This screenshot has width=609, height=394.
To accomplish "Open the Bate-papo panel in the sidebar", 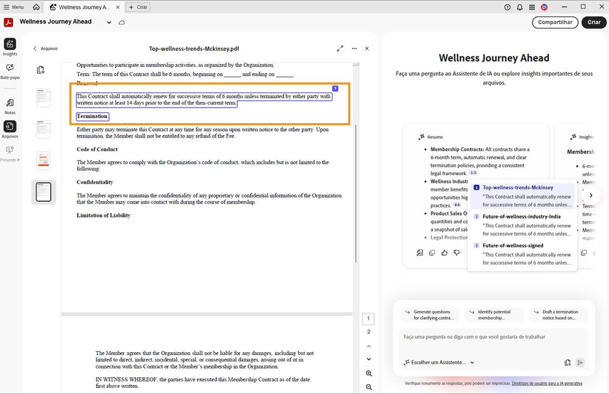I will (10, 71).
